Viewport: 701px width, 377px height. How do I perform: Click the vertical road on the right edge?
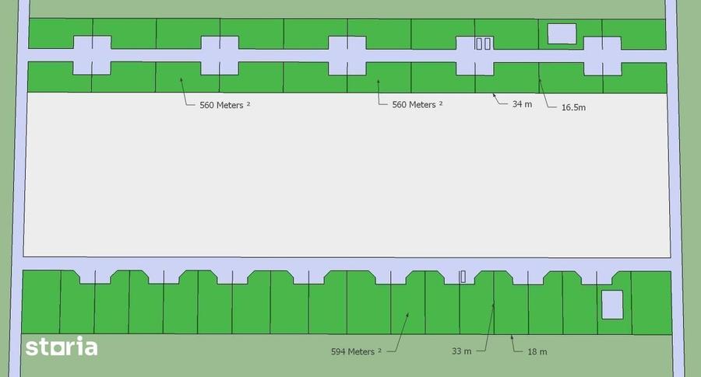tap(675, 188)
